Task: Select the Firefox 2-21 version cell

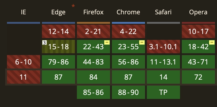Action: click(x=93, y=31)
